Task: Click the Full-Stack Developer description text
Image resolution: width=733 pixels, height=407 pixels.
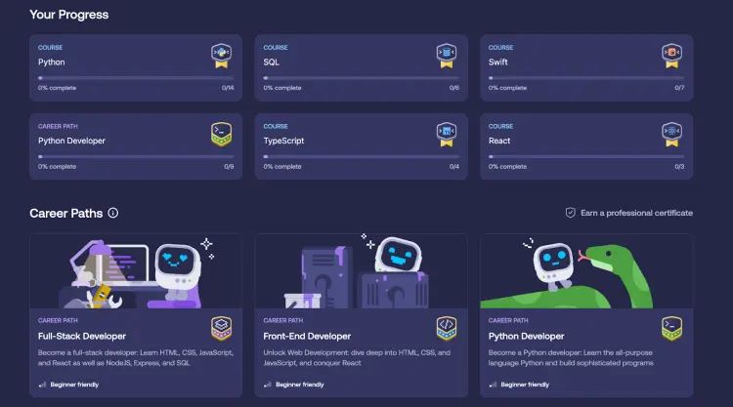Action: click(x=136, y=357)
